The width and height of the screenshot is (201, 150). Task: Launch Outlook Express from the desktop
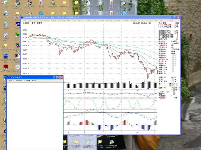[6, 36]
